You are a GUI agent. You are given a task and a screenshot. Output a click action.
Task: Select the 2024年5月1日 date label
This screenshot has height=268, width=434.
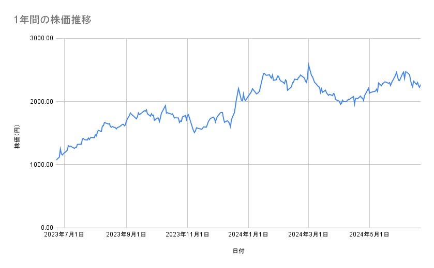coord(369,235)
